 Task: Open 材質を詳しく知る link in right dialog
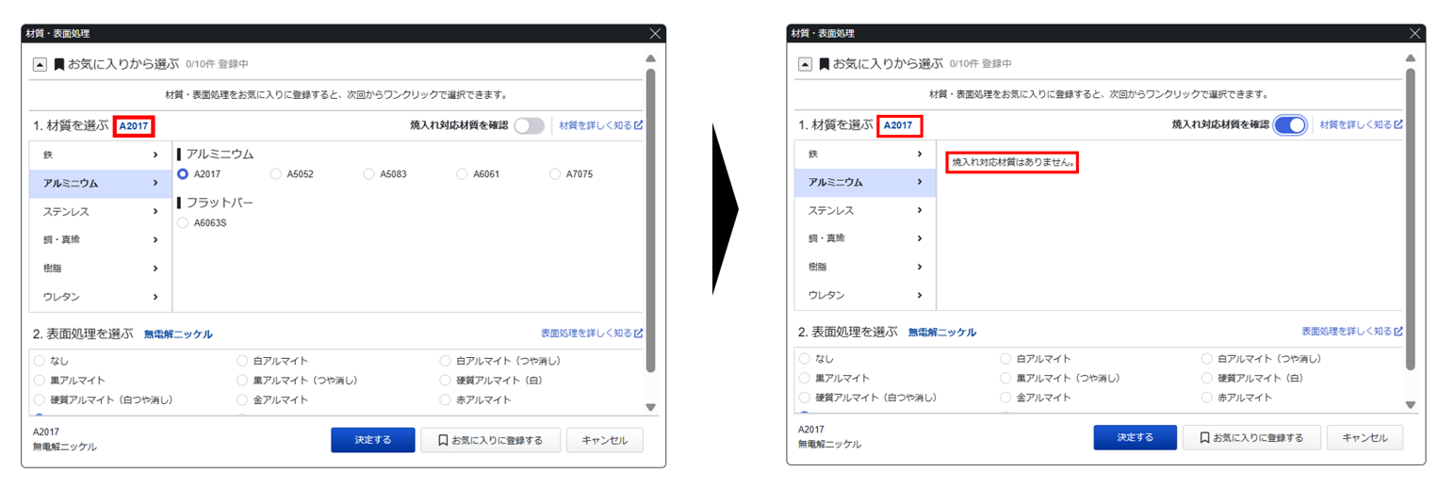click(x=1362, y=124)
